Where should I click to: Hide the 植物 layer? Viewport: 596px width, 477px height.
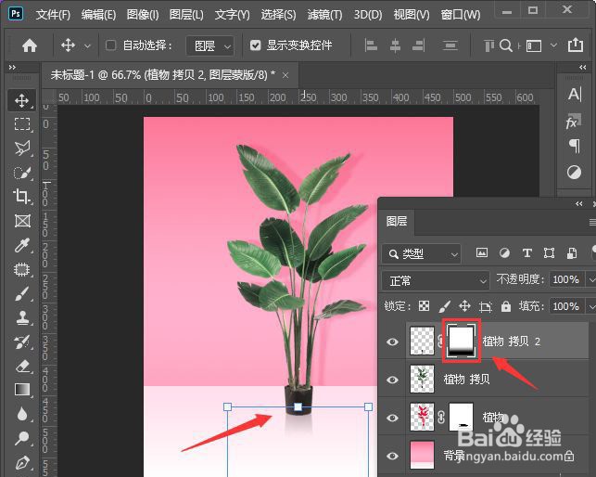coord(392,418)
